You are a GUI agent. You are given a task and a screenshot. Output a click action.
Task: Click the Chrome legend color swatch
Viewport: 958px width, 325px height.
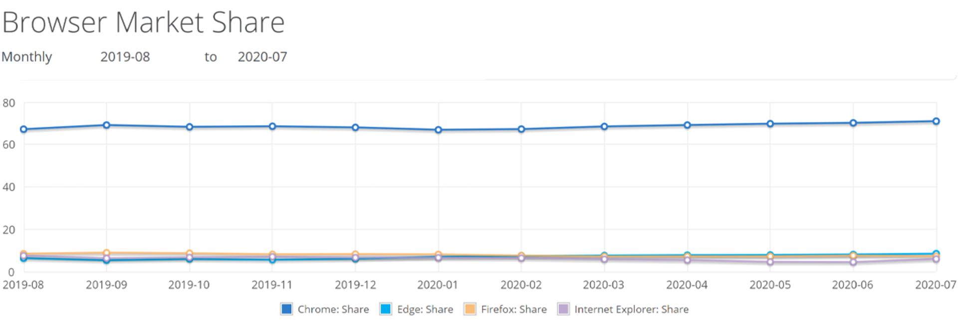[286, 309]
